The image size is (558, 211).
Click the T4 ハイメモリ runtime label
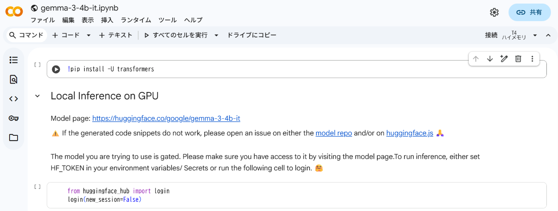tap(514, 35)
